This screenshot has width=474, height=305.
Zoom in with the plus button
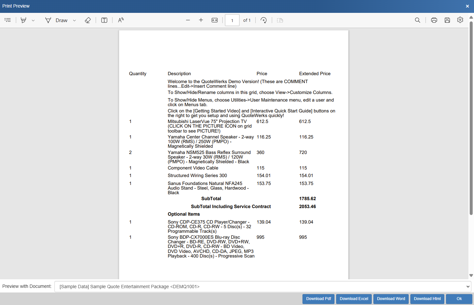pyautogui.click(x=201, y=20)
